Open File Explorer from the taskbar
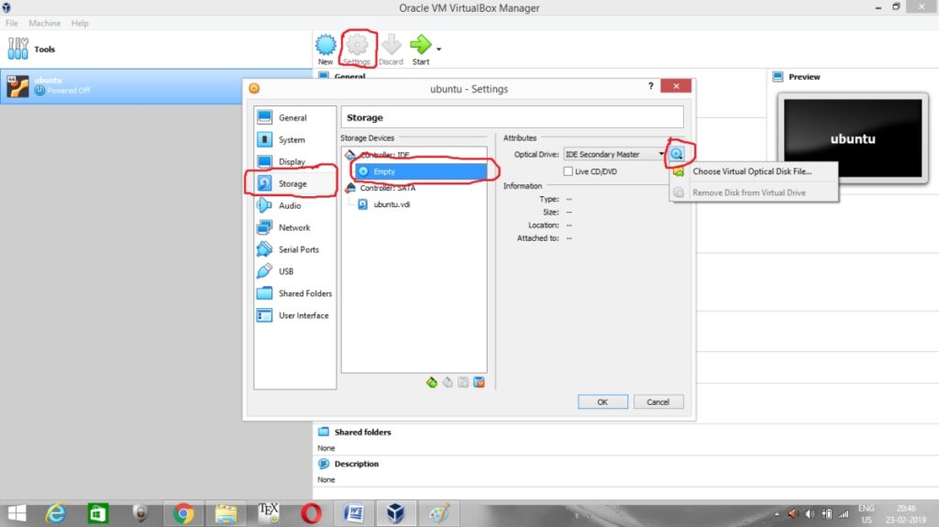939x527 pixels. 226,513
